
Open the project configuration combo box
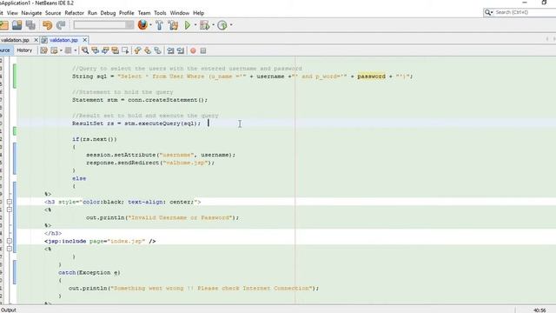tap(103, 25)
